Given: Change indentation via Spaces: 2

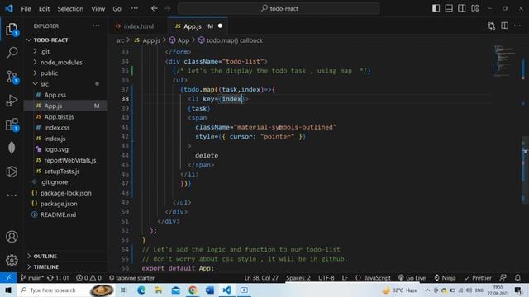Looking at the screenshot, I should [x=298, y=278].
